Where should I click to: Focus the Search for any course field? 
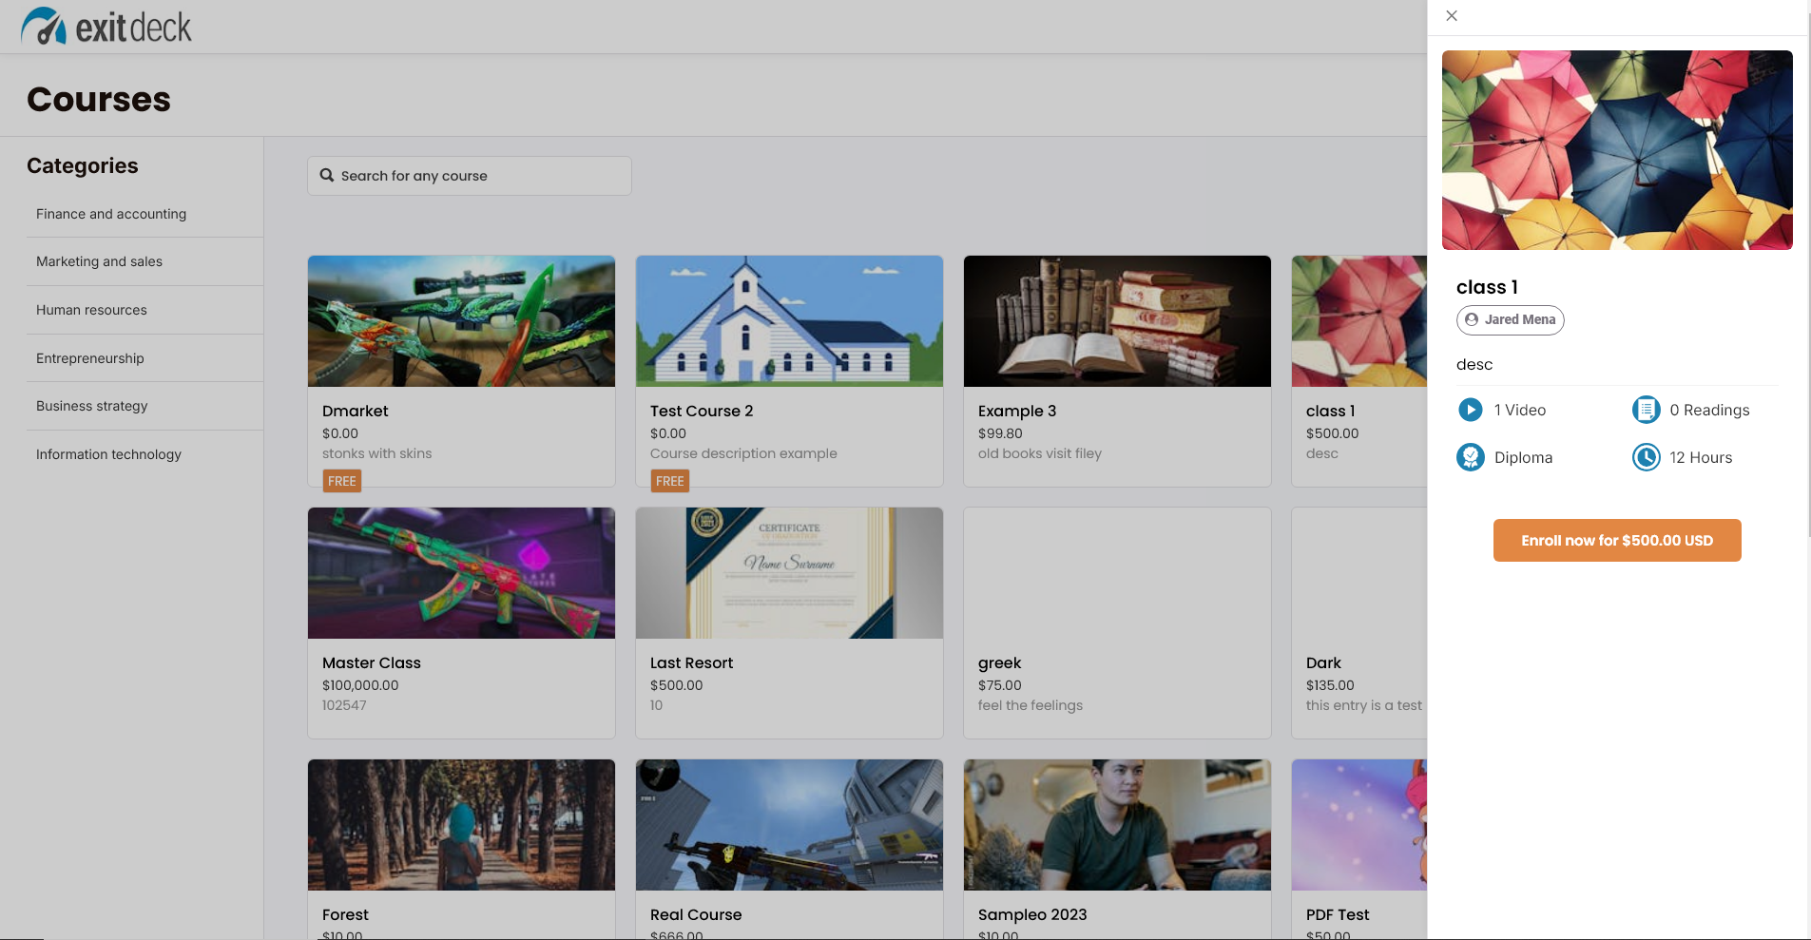coord(470,176)
